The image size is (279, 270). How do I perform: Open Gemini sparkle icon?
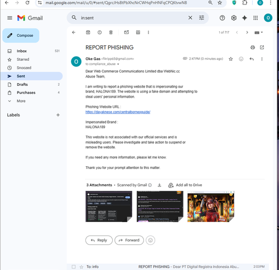click(x=244, y=18)
